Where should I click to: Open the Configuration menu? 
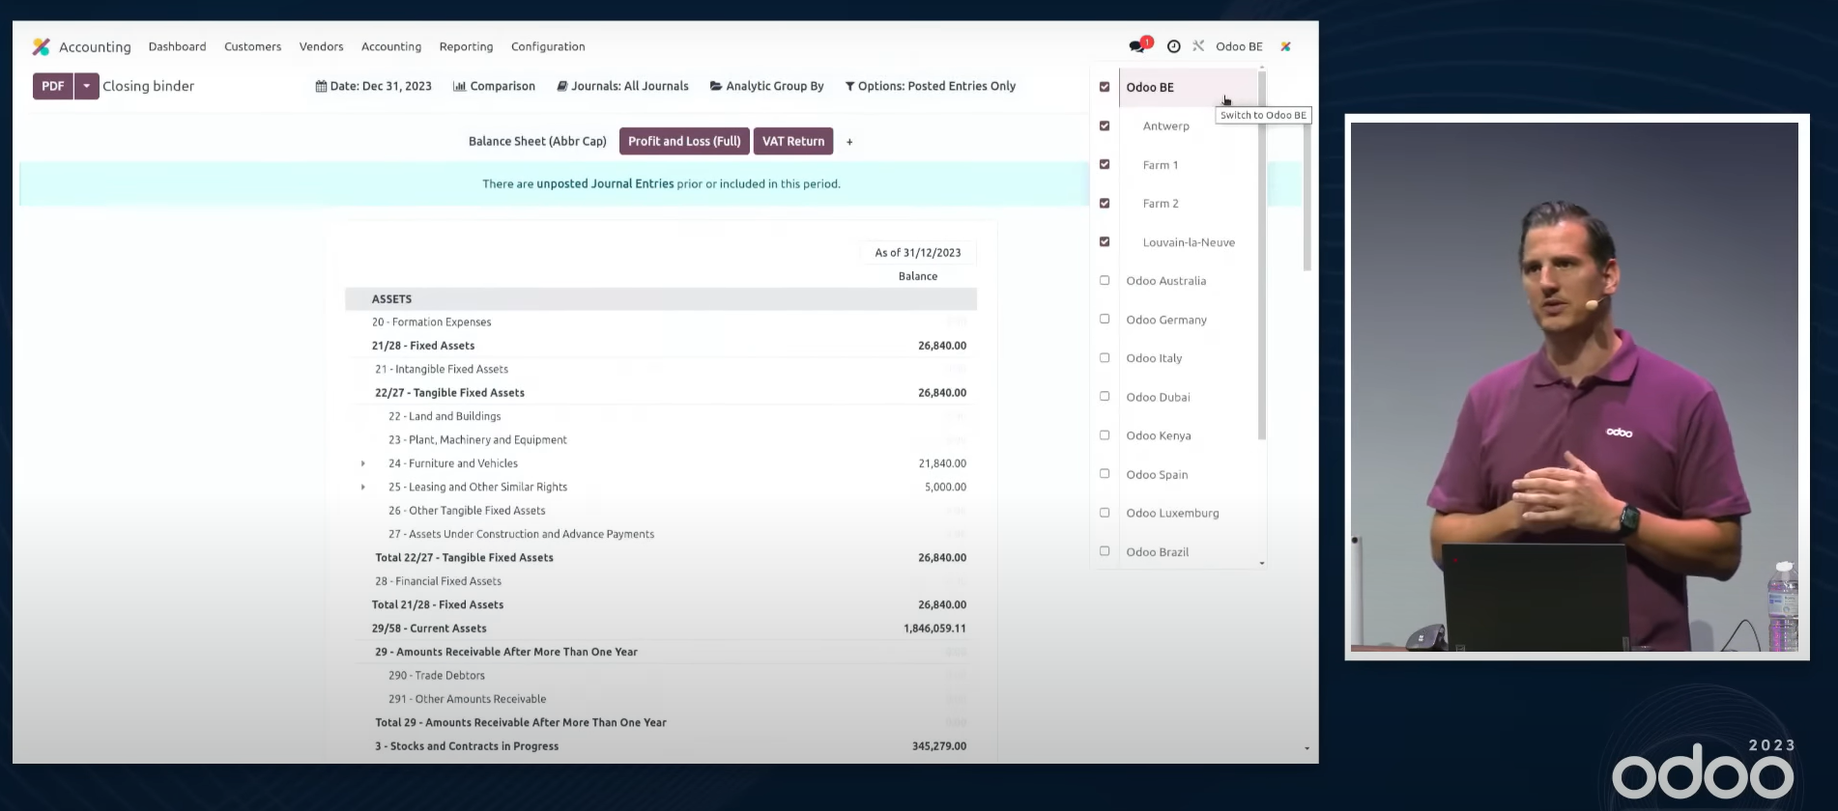click(548, 46)
